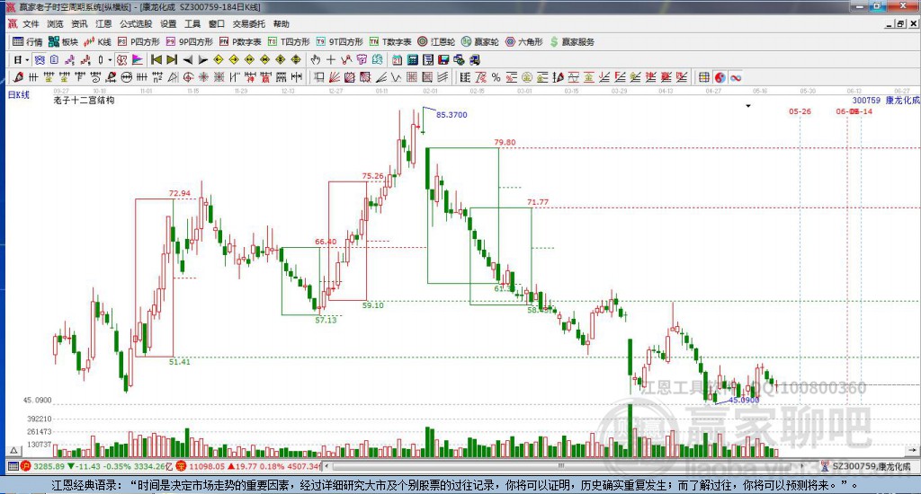
Task: Click the 11098.05 index status entry
Action: click(x=207, y=466)
